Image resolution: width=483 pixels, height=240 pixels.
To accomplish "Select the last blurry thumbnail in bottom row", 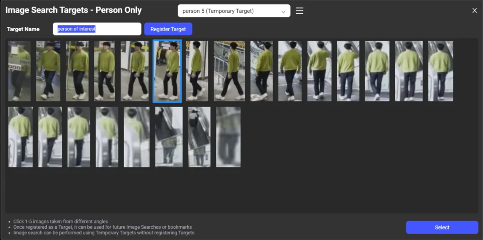I will (228, 137).
